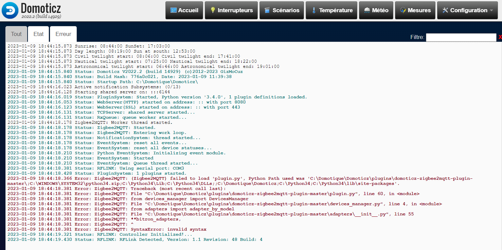Click the log line 'Sunrise: 08:44:00 SunSet: 17:03:00'
Image resolution: width=502 pixels, height=250 pixels.
[89, 46]
